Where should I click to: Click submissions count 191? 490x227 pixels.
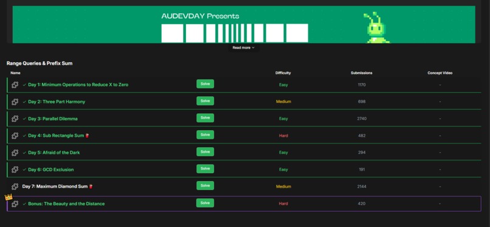[x=362, y=169]
